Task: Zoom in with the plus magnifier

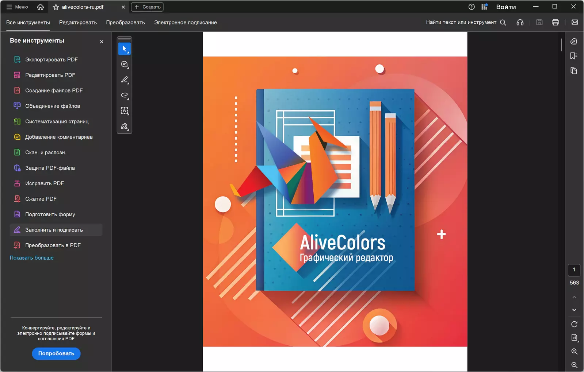Action: pyautogui.click(x=574, y=352)
